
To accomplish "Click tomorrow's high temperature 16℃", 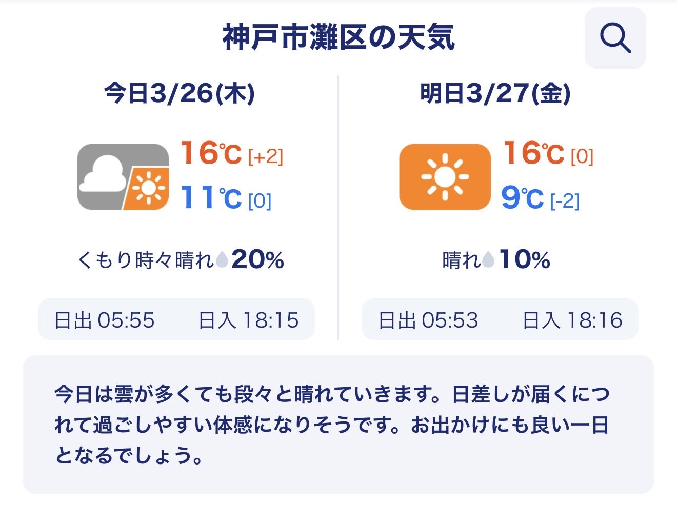I will click(x=533, y=153).
